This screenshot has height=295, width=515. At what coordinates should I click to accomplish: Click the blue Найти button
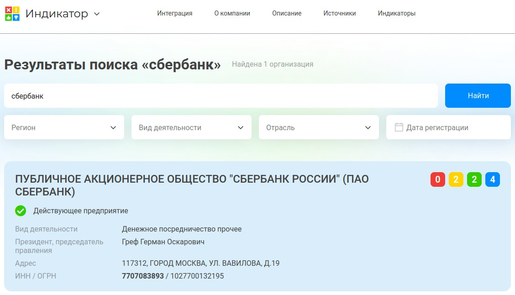[478, 95]
